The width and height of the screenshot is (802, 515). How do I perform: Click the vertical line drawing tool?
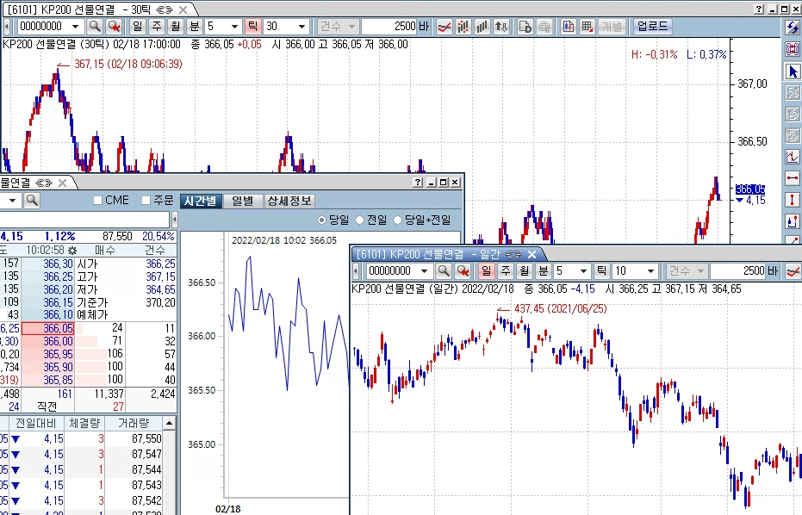point(793,200)
